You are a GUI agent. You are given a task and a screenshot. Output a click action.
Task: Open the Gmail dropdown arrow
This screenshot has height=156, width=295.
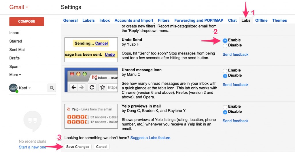coord(27,7)
